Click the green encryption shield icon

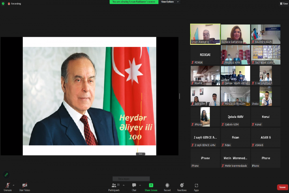click(x=3, y=3)
